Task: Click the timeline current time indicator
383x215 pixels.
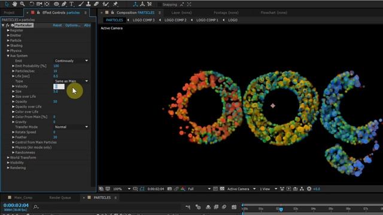Action: (281, 210)
